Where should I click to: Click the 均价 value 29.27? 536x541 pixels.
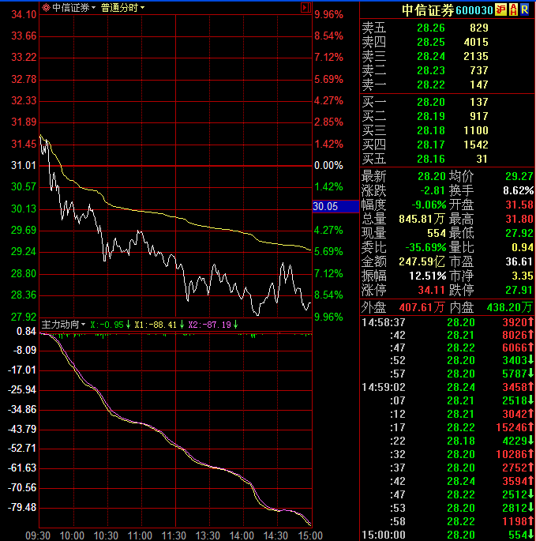[519, 176]
